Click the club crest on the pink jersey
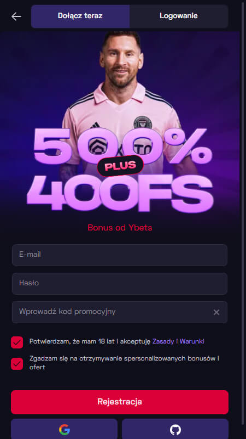The height and width of the screenshot is (439, 246). coord(143,122)
